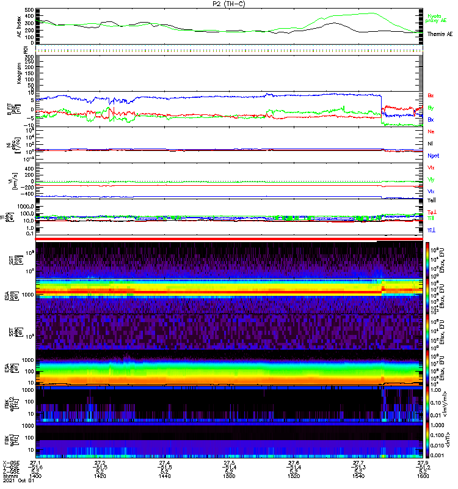Click the hhmm row label
Image resolution: width=458 pixels, height=489 pixels.
[10, 476]
